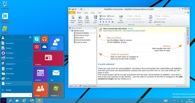Collapse HelpNDoc tutorial tree node
Image resolution: width=195 pixels, height=103 pixels.
[70, 31]
